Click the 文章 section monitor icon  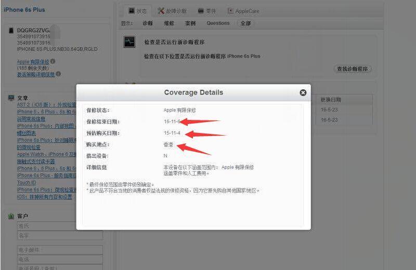11,98
